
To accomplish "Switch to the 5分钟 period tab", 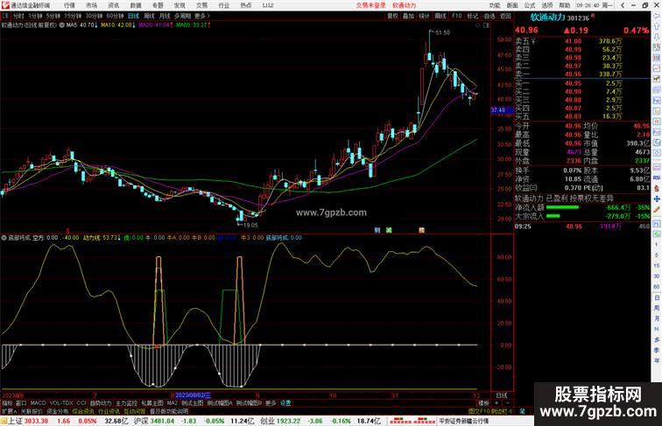I will point(53,16).
